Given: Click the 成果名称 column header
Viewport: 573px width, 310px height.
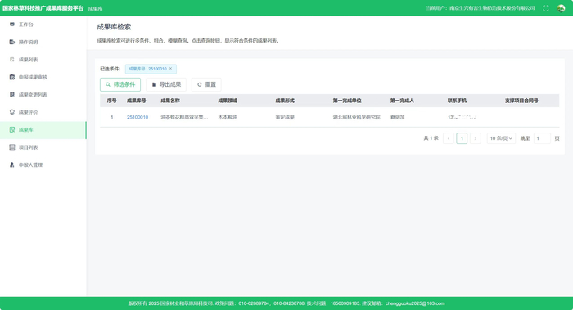Looking at the screenshot, I should pyautogui.click(x=170, y=101).
